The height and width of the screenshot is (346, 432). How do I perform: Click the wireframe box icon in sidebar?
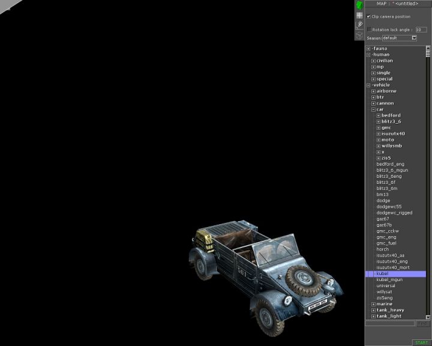[x=359, y=35]
